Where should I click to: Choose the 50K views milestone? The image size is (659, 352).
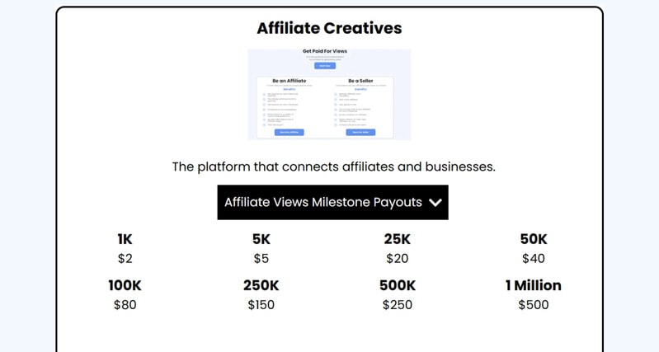point(533,239)
